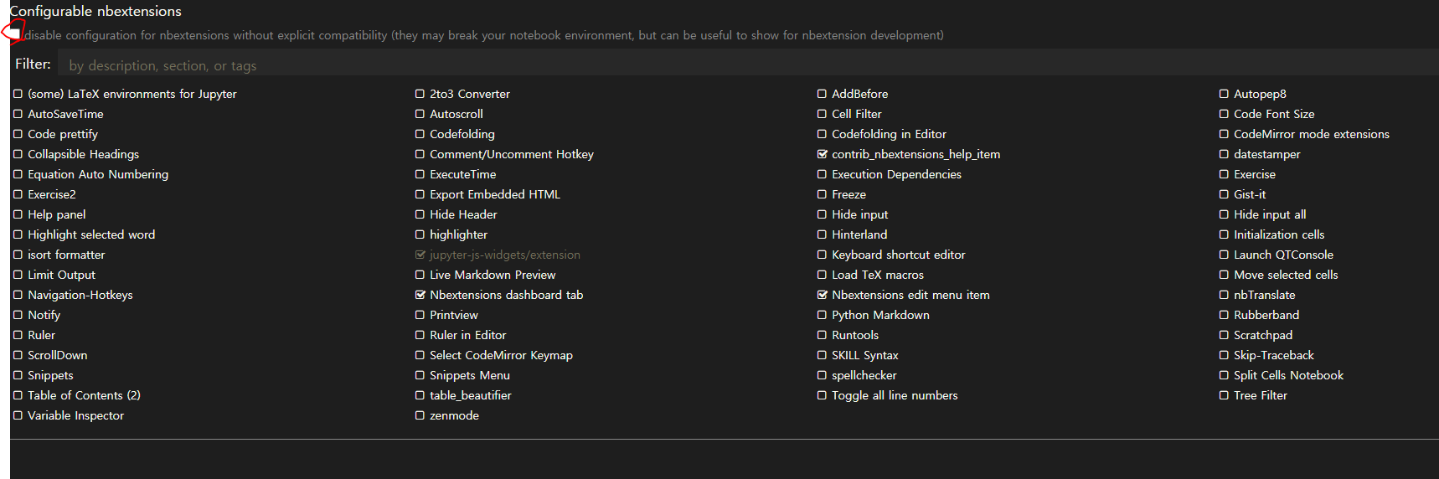
Task: Select (some) LaTeX environments for Jupyter
Action: point(132,94)
